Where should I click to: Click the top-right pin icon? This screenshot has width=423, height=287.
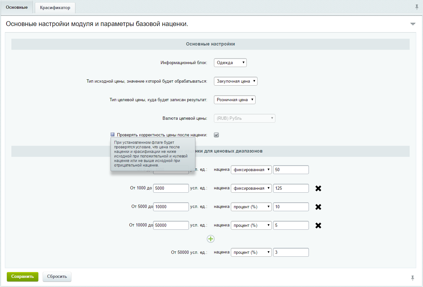coord(417,7)
